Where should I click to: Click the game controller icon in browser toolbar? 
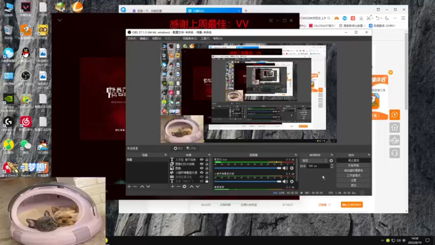(x=337, y=19)
